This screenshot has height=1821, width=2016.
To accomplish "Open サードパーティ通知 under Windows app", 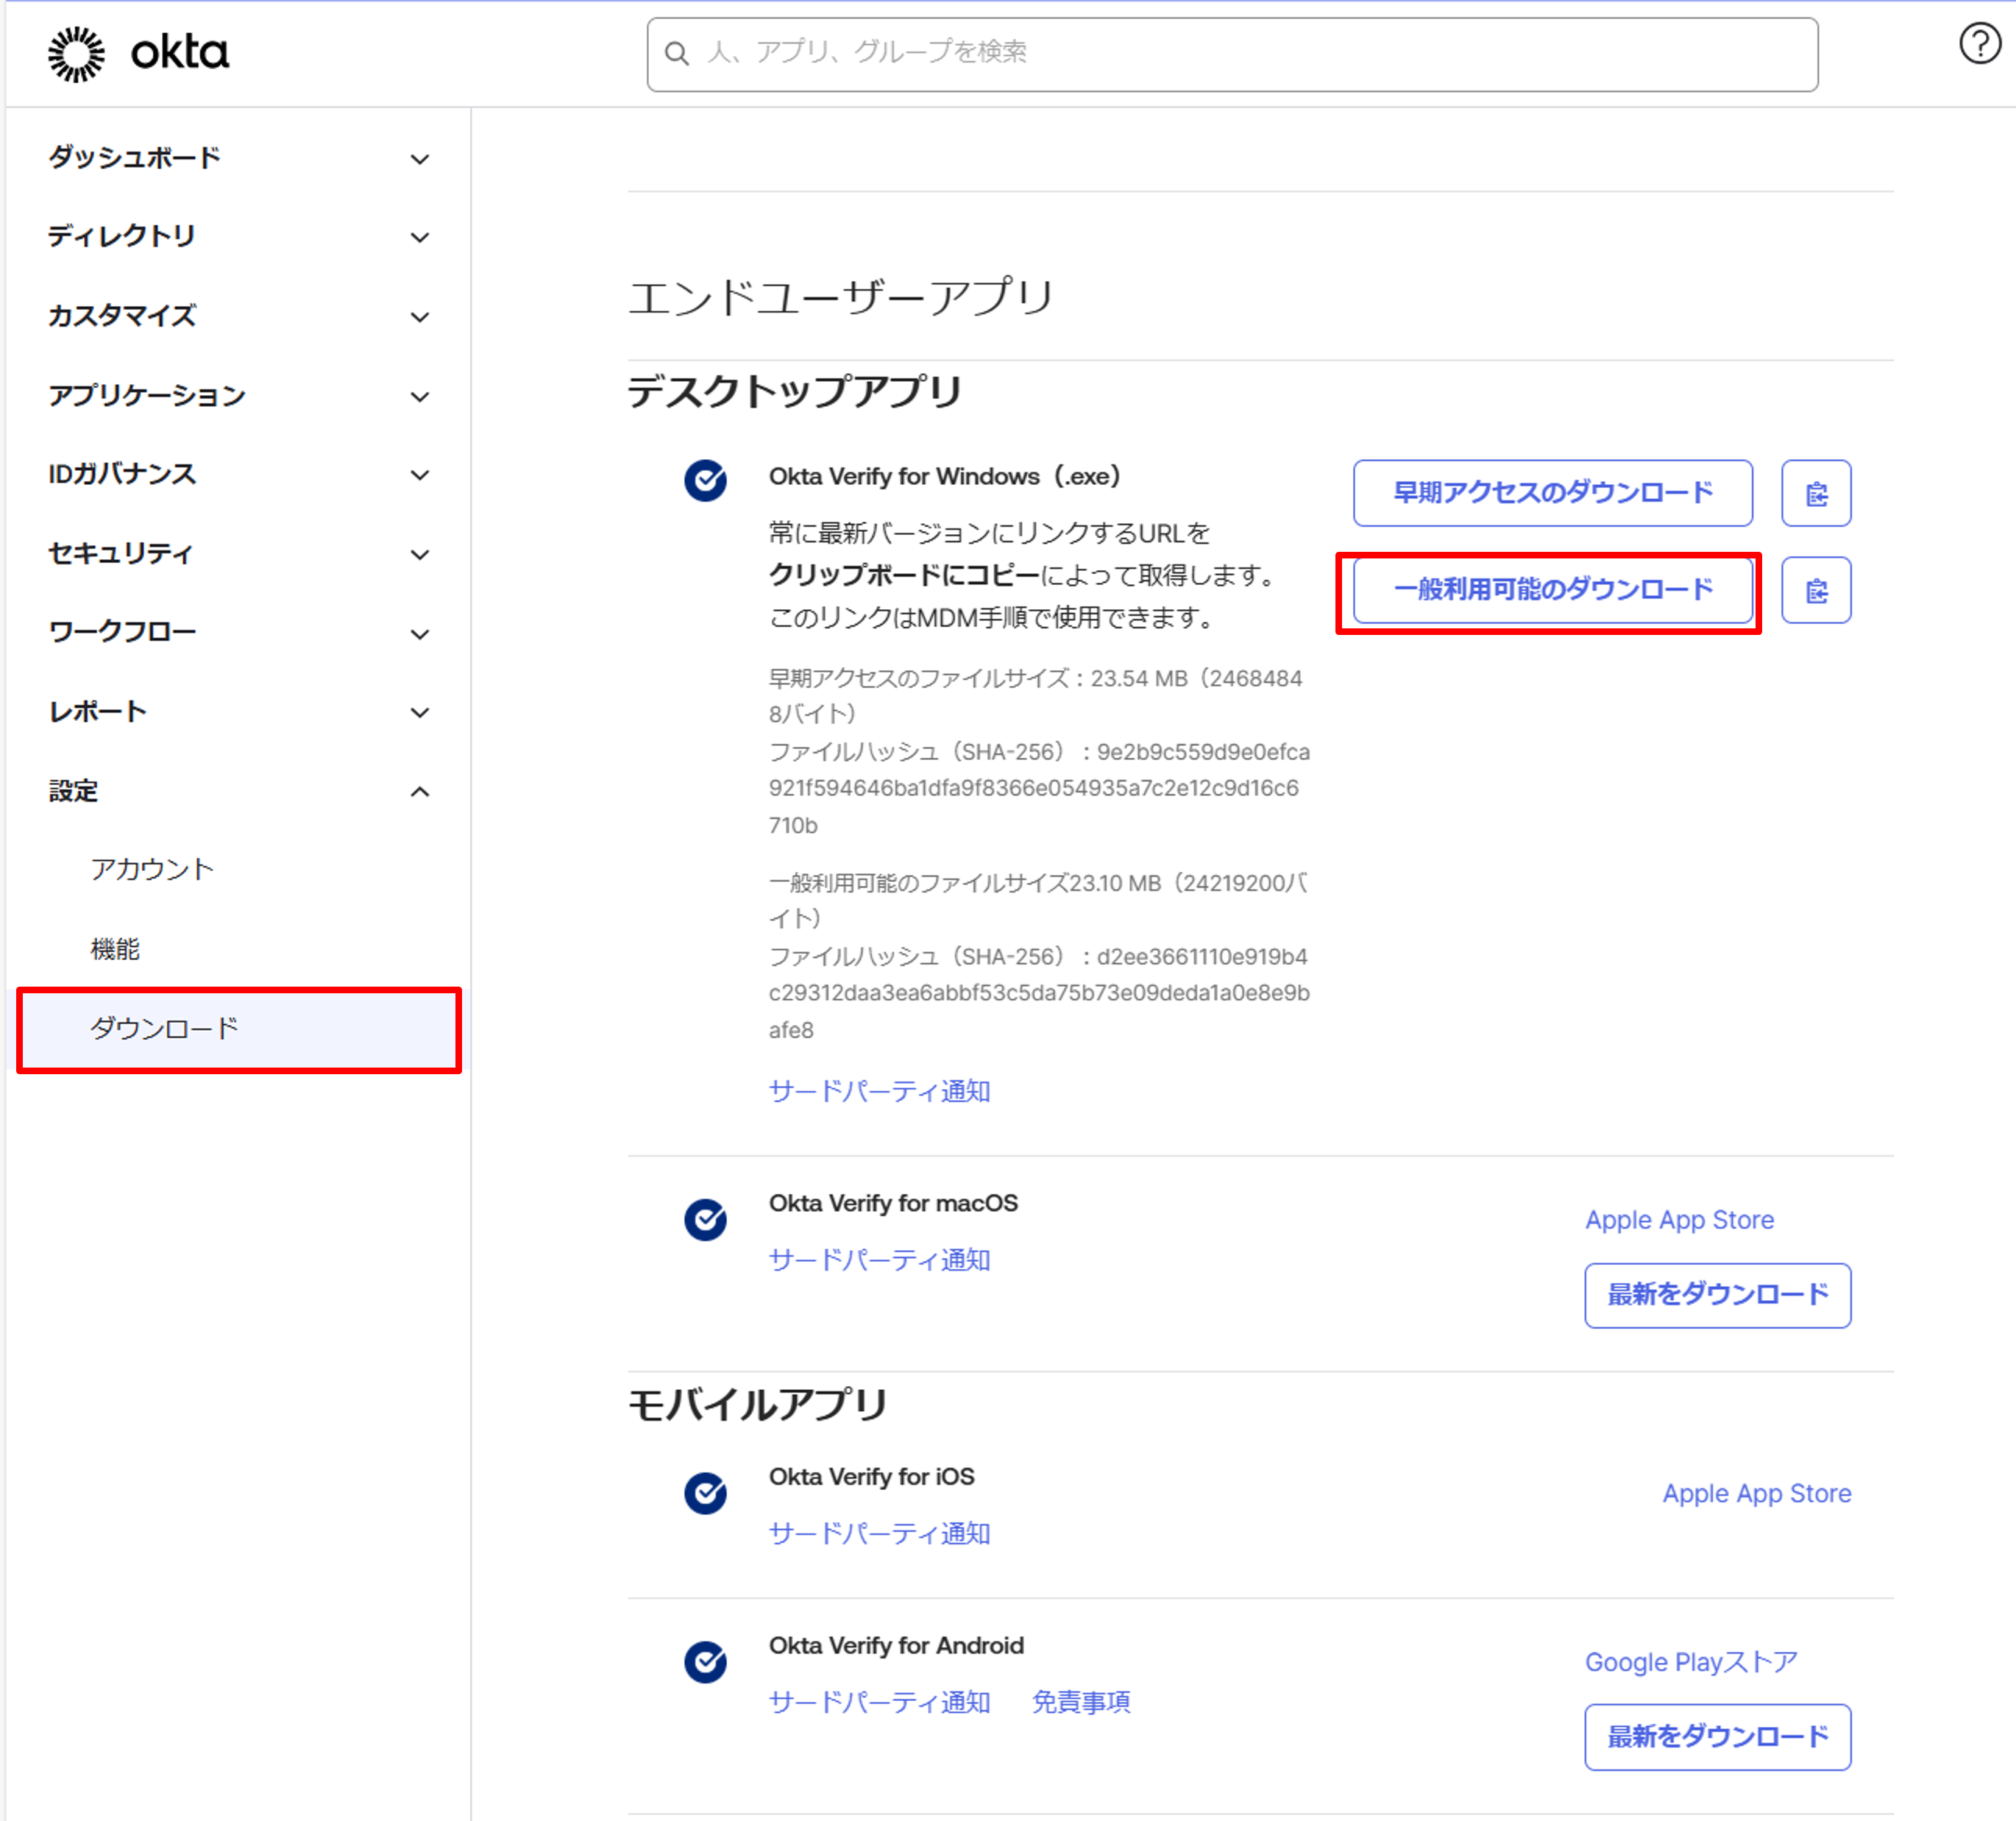I will [879, 1091].
